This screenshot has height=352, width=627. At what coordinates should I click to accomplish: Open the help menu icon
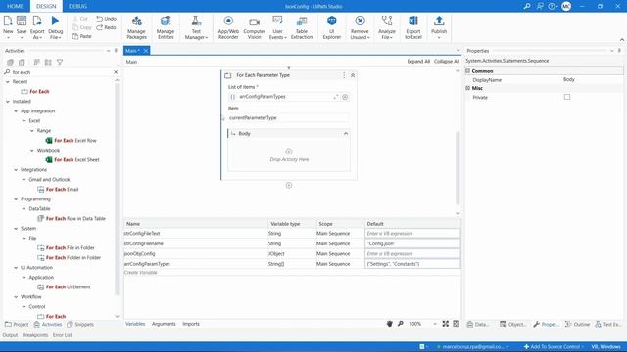click(553, 6)
